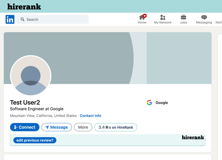The height and width of the screenshot is (160, 222).
Task: Click the profile avatar photo
Action: click(x=31, y=75)
